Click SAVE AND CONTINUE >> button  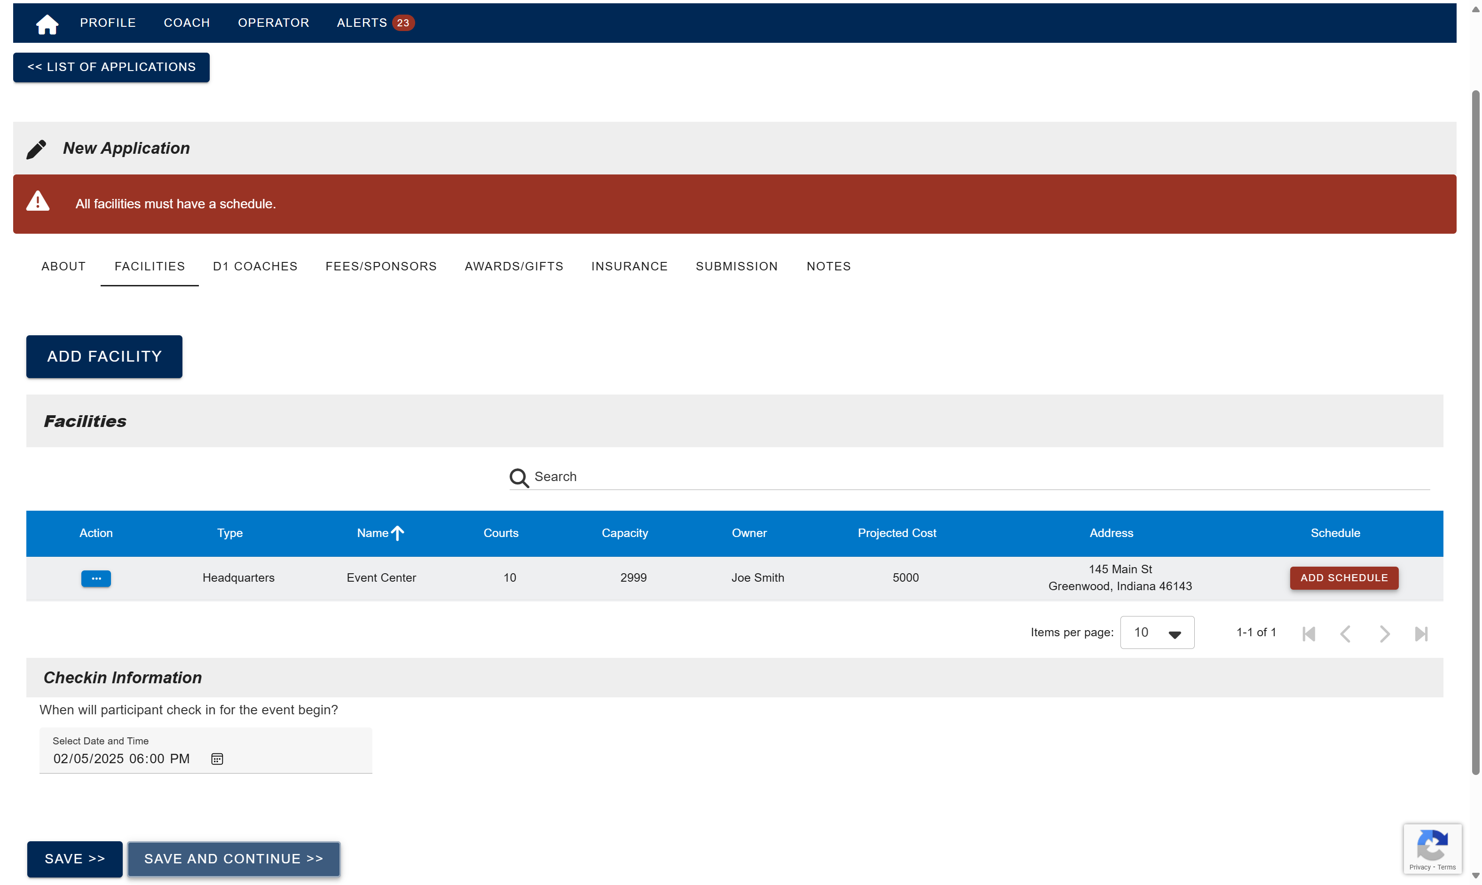coord(234,859)
